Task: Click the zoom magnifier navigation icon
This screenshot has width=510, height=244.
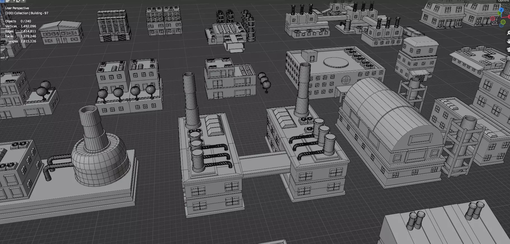Action: [509, 33]
